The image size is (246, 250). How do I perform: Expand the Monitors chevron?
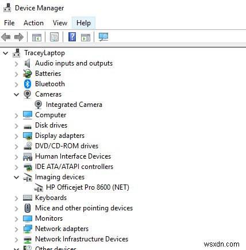(x=17, y=219)
